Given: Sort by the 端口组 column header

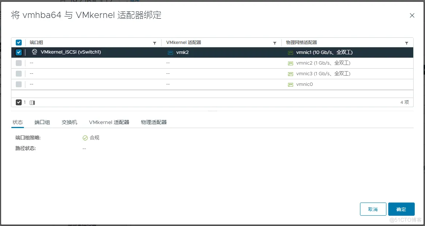Looking at the screenshot, I should (x=36, y=43).
